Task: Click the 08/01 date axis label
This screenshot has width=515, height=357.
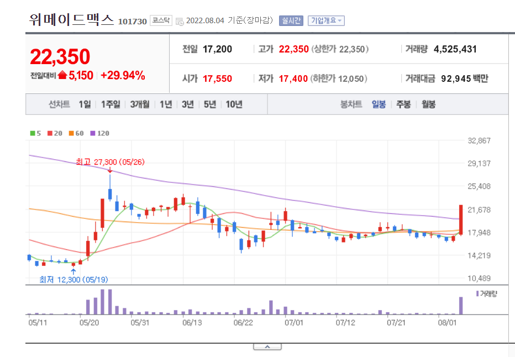Action: [x=447, y=323]
